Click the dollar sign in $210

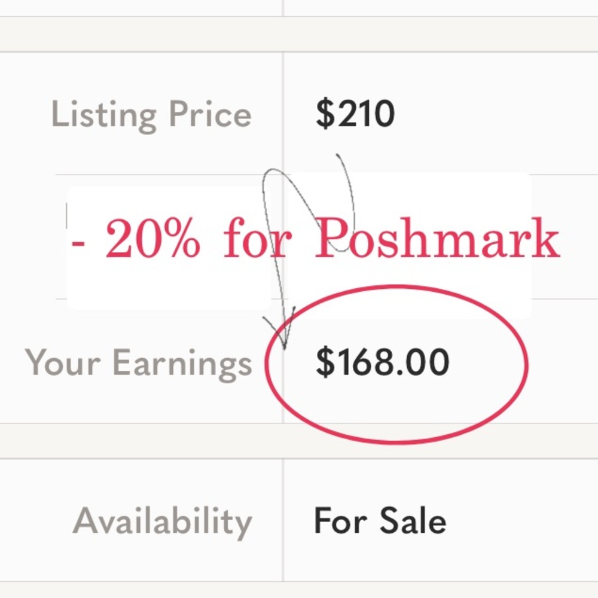(325, 114)
